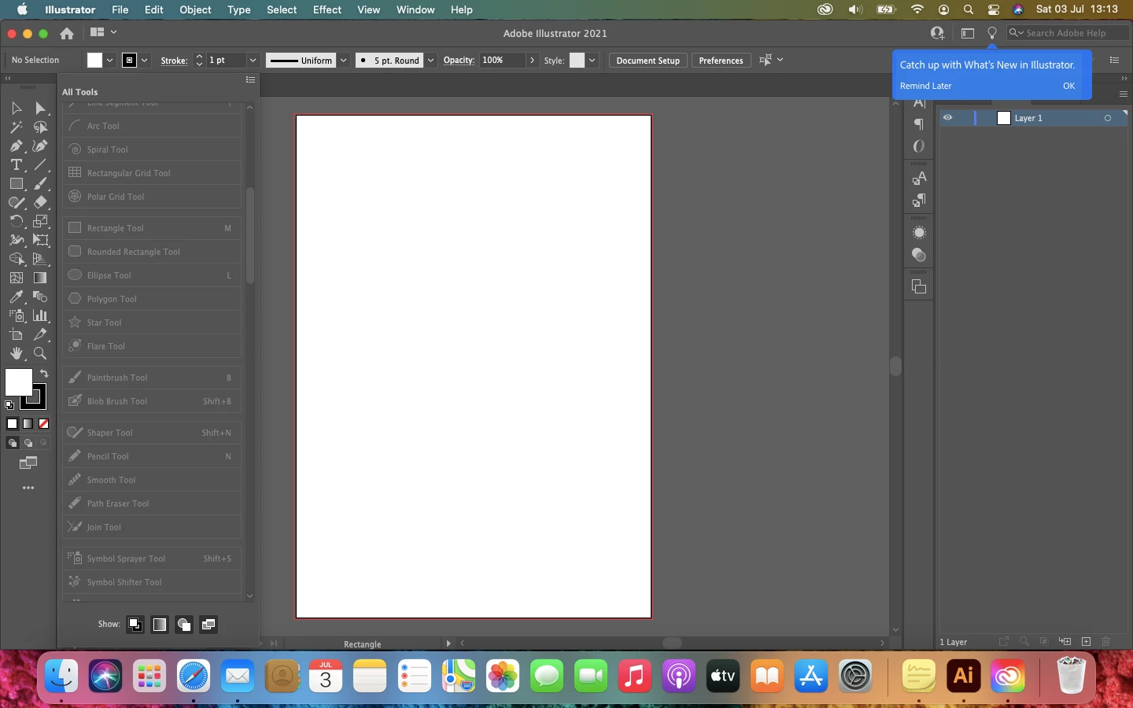
Task: Reset to default fill and stroke
Action: 9,405
